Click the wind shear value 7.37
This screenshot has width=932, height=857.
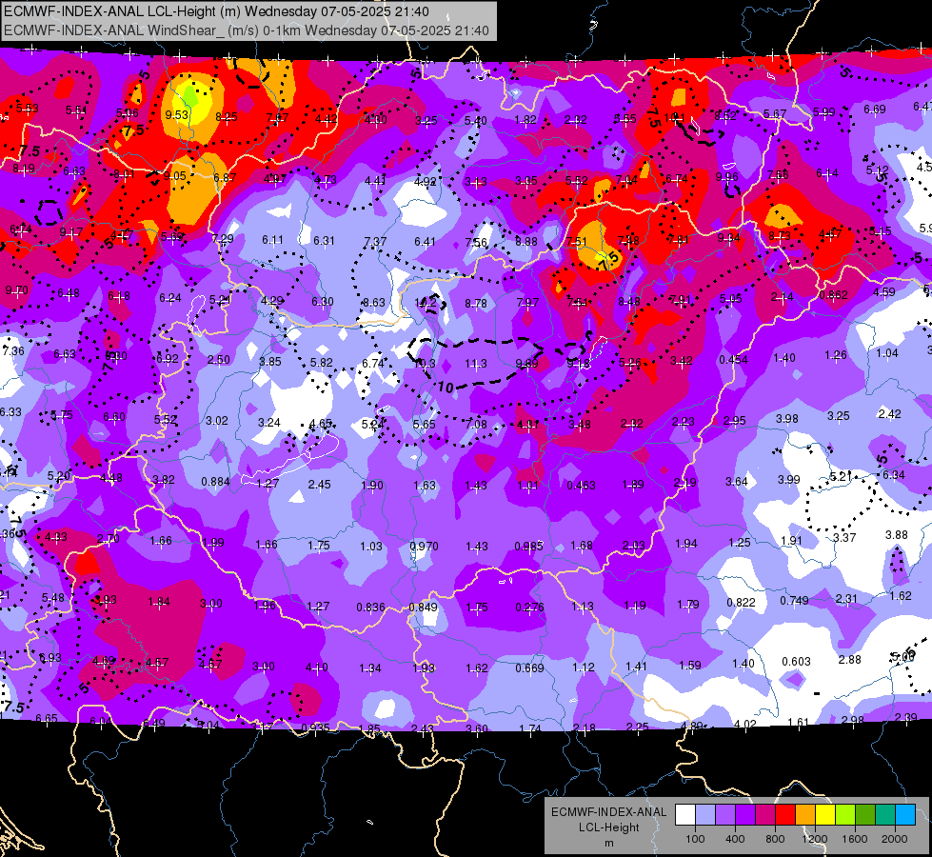[x=375, y=241]
